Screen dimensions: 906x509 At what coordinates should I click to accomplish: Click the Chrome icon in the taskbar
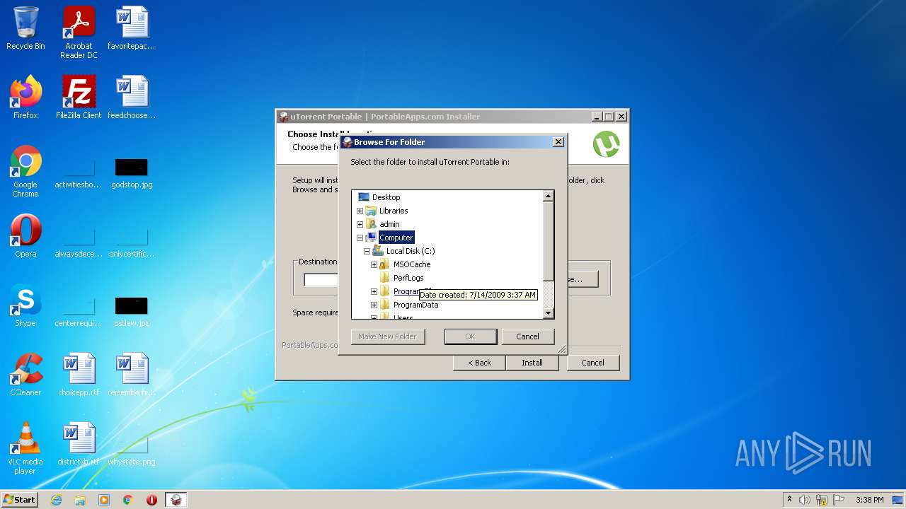(x=128, y=500)
